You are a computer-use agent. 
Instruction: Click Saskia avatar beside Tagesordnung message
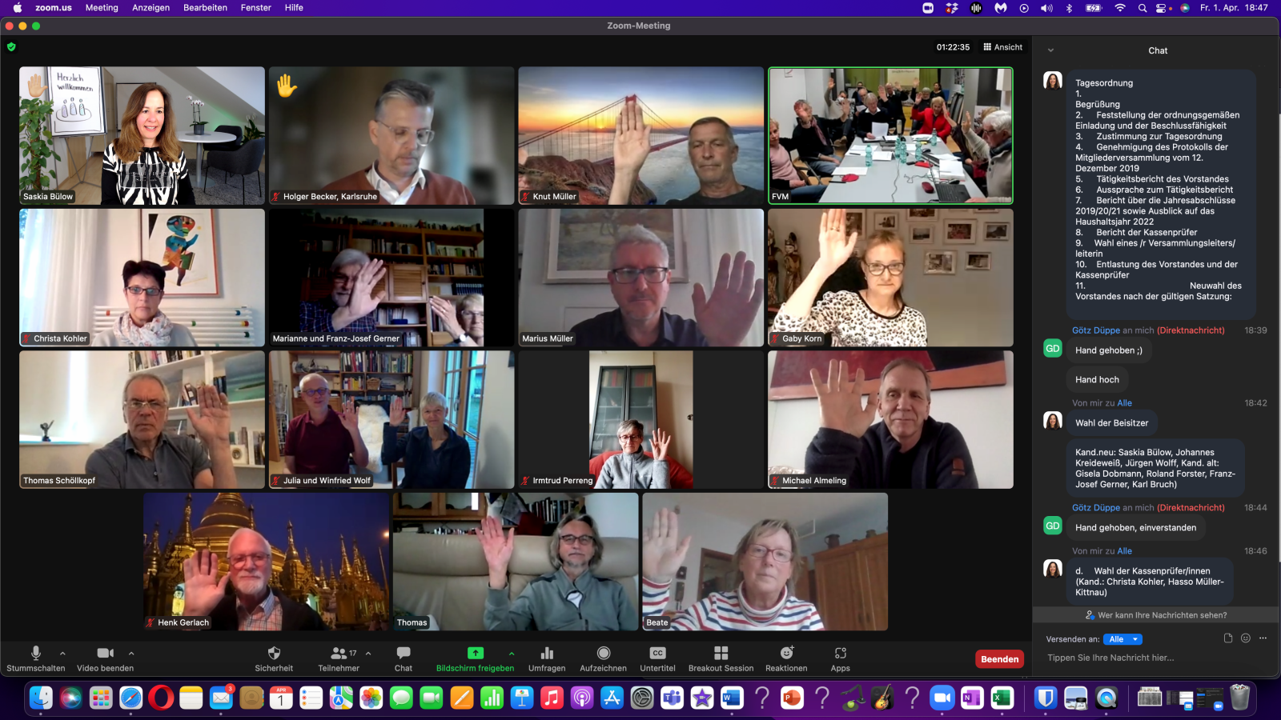click(1053, 81)
